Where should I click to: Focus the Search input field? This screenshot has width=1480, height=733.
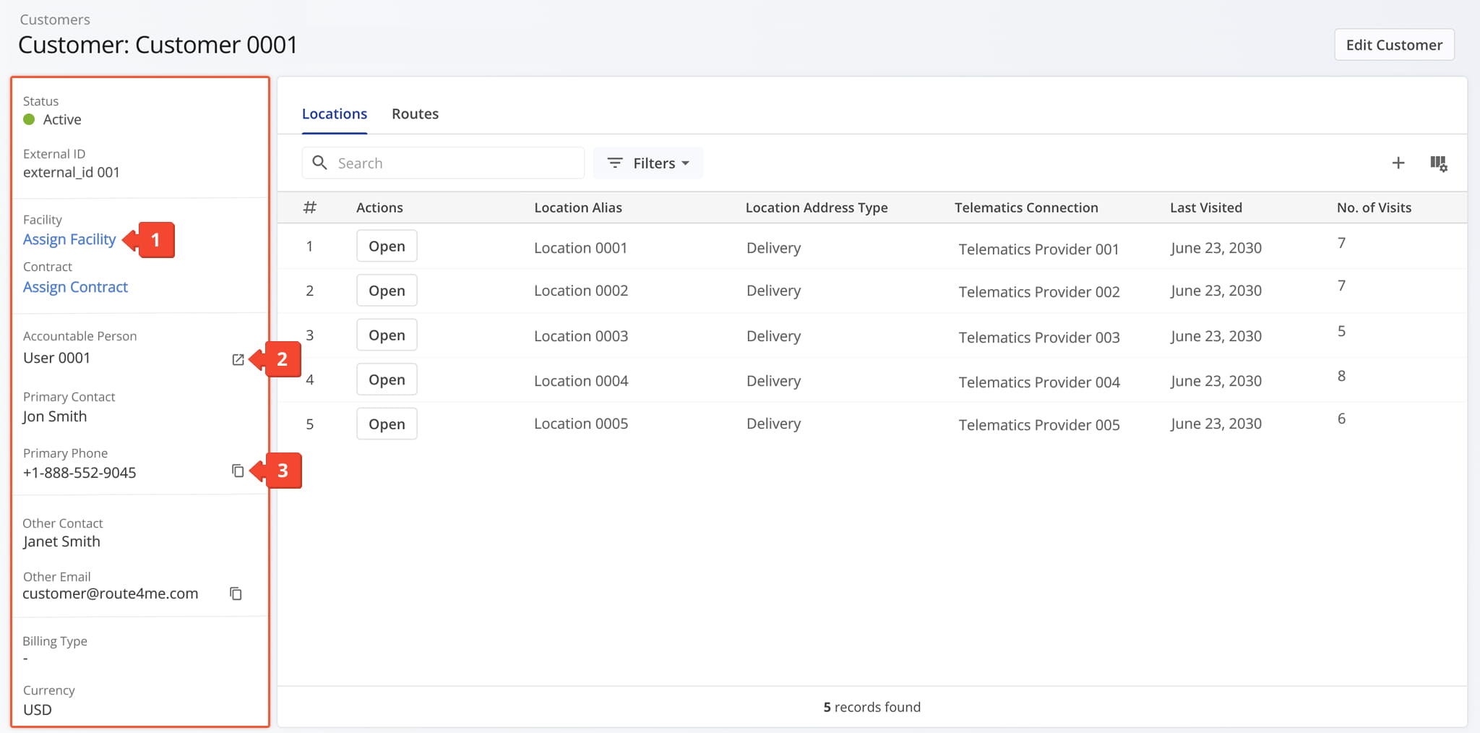[455, 163]
